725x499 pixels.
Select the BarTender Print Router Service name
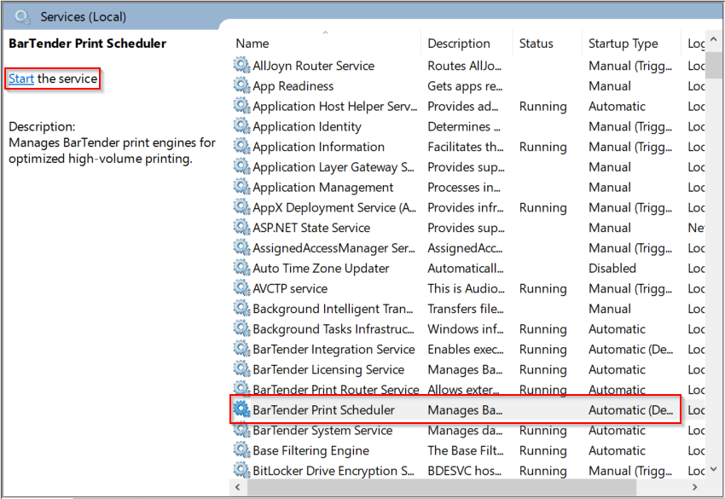point(336,390)
